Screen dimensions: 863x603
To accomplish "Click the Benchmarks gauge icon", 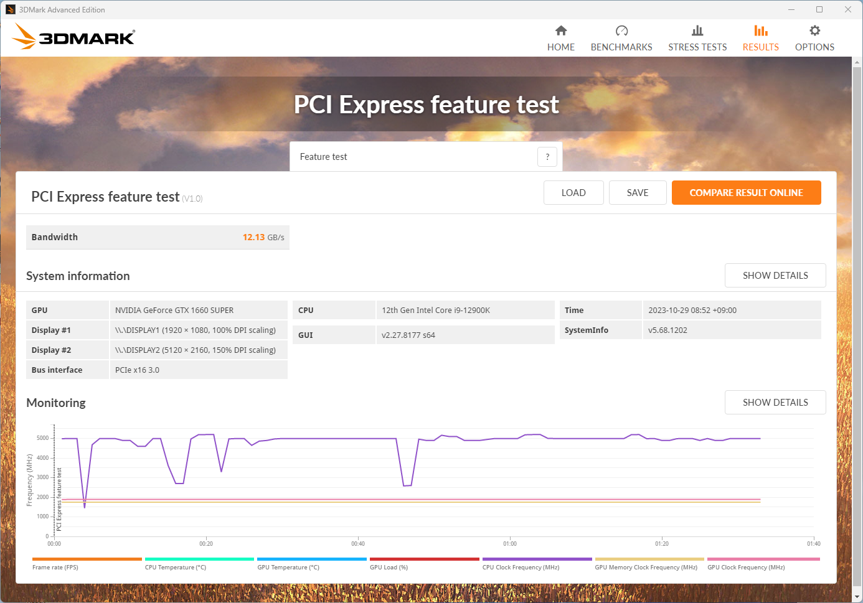I will (621, 30).
